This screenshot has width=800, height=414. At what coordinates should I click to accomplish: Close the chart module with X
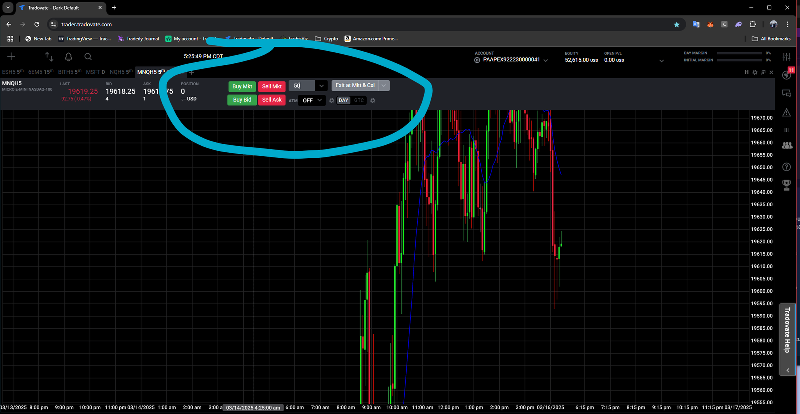click(x=771, y=72)
